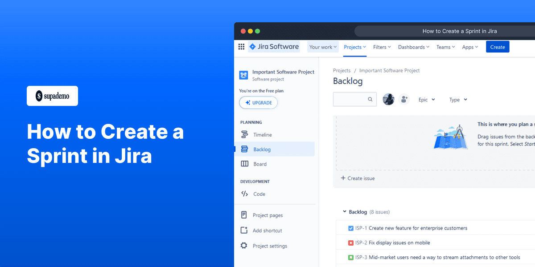Open the Jira app switcher grid
This screenshot has width=535, height=267.
(x=241, y=47)
